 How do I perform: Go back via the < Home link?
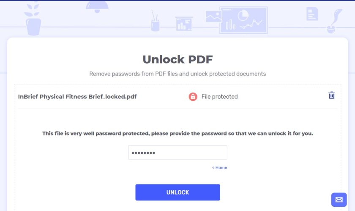(x=219, y=168)
